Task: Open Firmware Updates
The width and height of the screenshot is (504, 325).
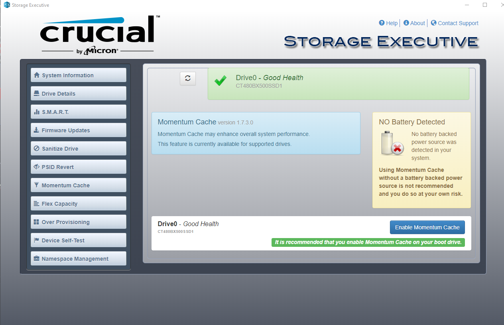Action: (79, 130)
